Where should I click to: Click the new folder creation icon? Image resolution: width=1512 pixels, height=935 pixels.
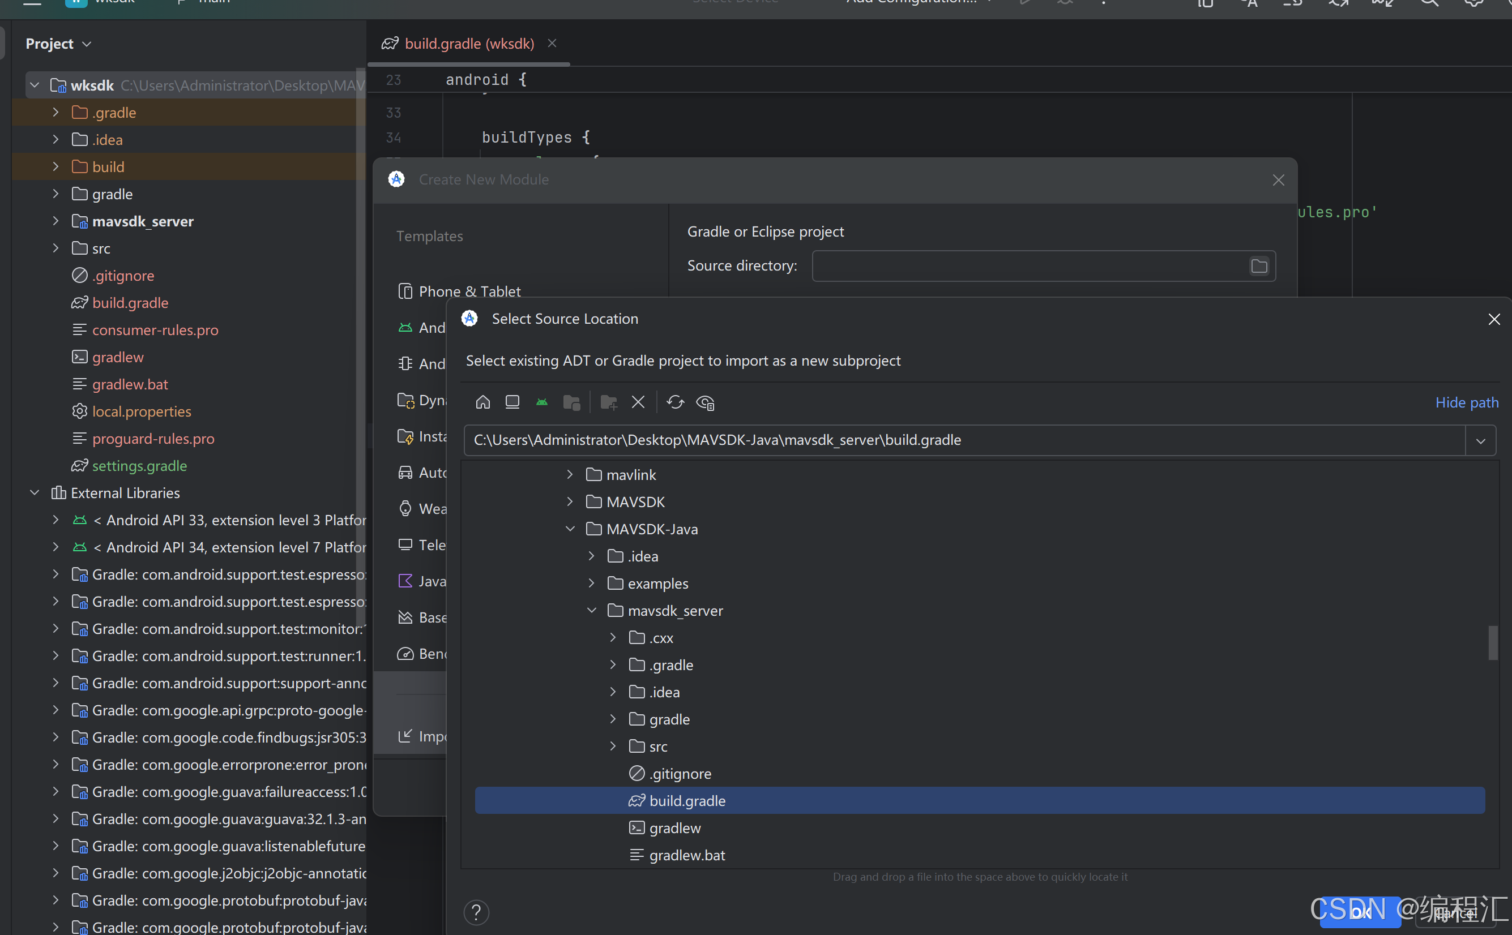click(x=607, y=403)
